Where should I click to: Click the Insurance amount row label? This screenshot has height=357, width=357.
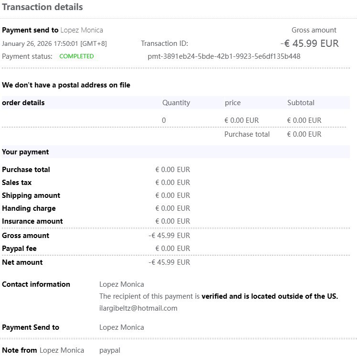coord(32,221)
